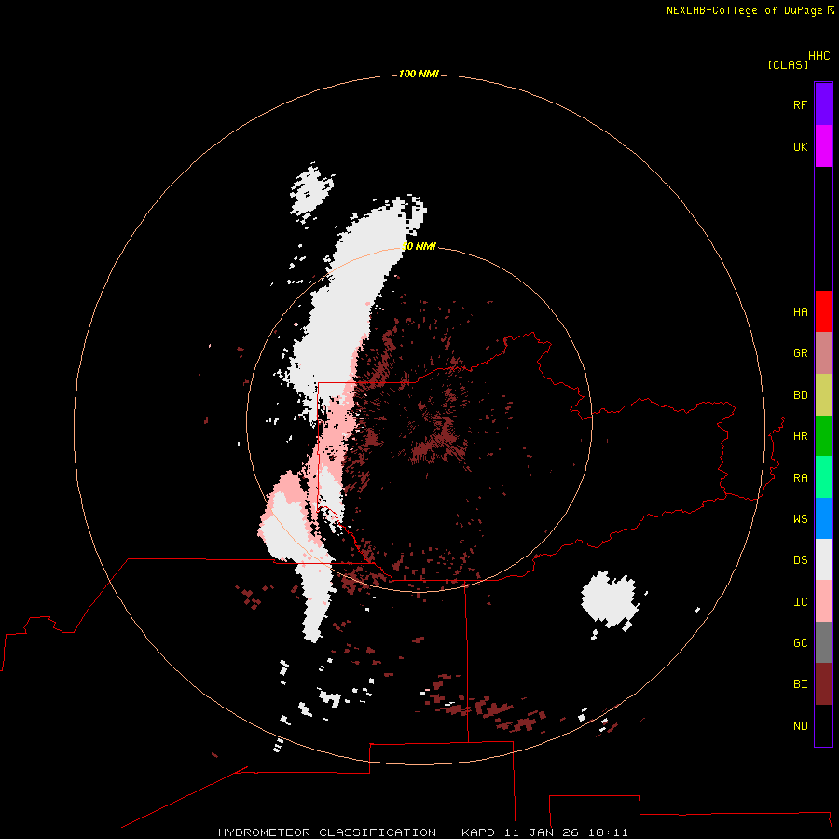839x839 pixels.
Task: Select the GR legend color block
Action: point(823,353)
